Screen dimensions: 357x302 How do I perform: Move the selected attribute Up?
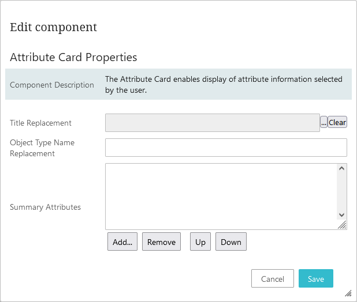point(200,242)
